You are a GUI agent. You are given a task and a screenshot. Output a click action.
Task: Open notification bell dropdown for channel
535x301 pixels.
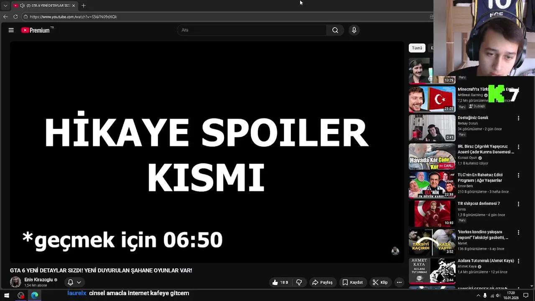[x=74, y=283]
